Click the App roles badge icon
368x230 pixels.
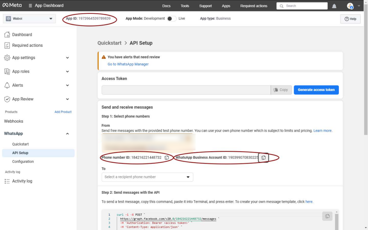(x=7, y=72)
